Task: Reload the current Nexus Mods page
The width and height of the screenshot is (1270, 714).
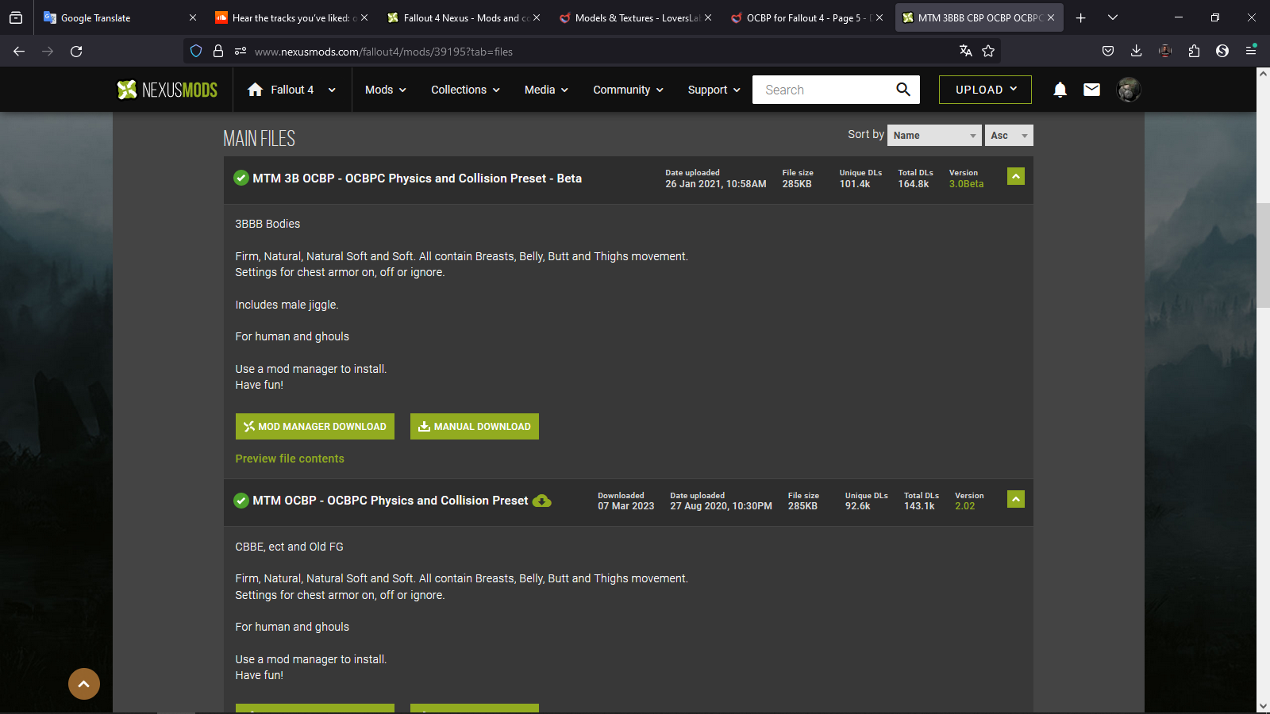Action: (x=76, y=52)
